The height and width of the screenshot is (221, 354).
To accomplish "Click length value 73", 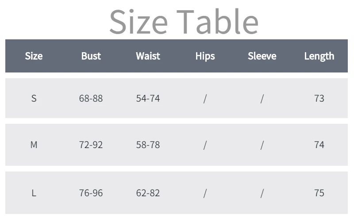I will [x=319, y=98].
